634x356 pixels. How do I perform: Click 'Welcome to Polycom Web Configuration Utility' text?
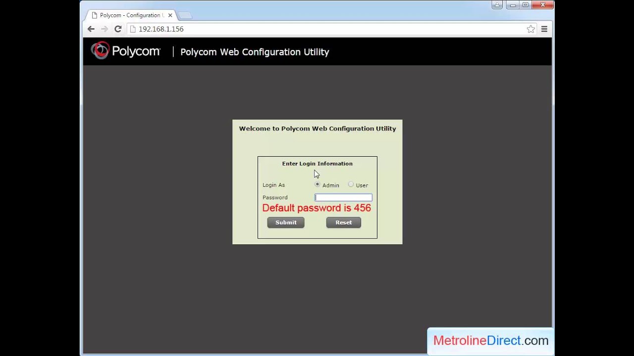click(x=317, y=129)
